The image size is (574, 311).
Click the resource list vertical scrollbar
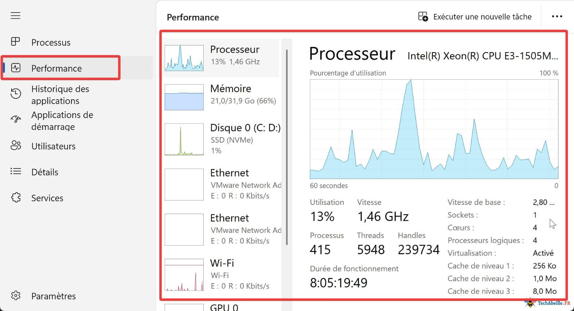tap(287, 146)
